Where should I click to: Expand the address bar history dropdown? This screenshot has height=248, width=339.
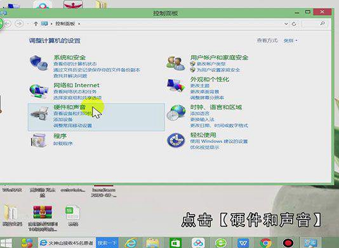pos(286,23)
